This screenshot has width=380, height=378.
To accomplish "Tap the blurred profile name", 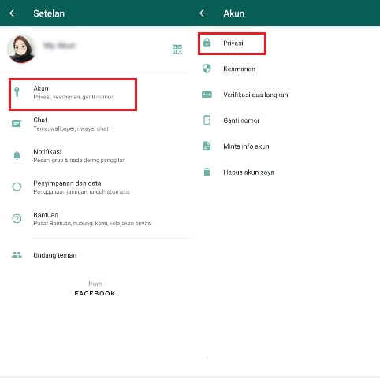I will pos(59,46).
